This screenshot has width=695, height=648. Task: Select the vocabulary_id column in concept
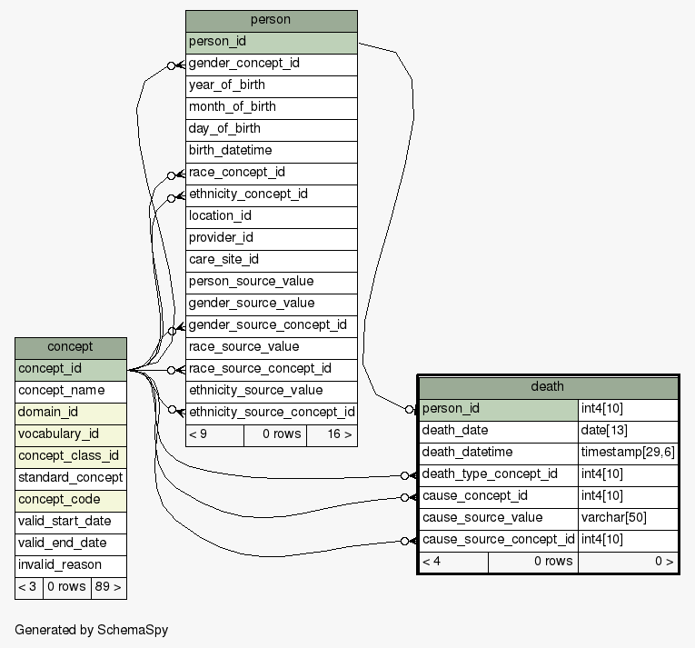70,434
